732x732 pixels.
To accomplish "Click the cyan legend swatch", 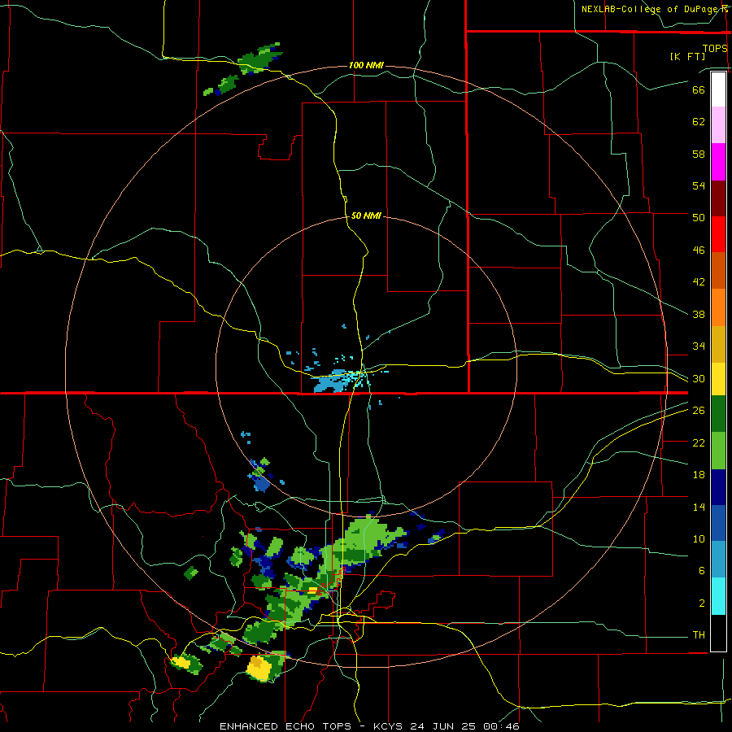I will click(x=718, y=597).
